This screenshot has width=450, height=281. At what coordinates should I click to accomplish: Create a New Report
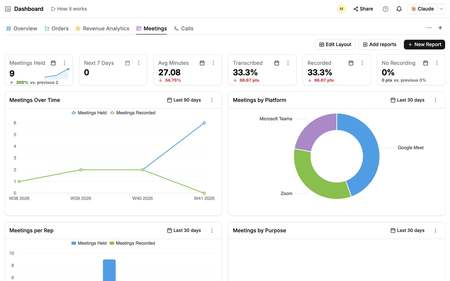(424, 44)
